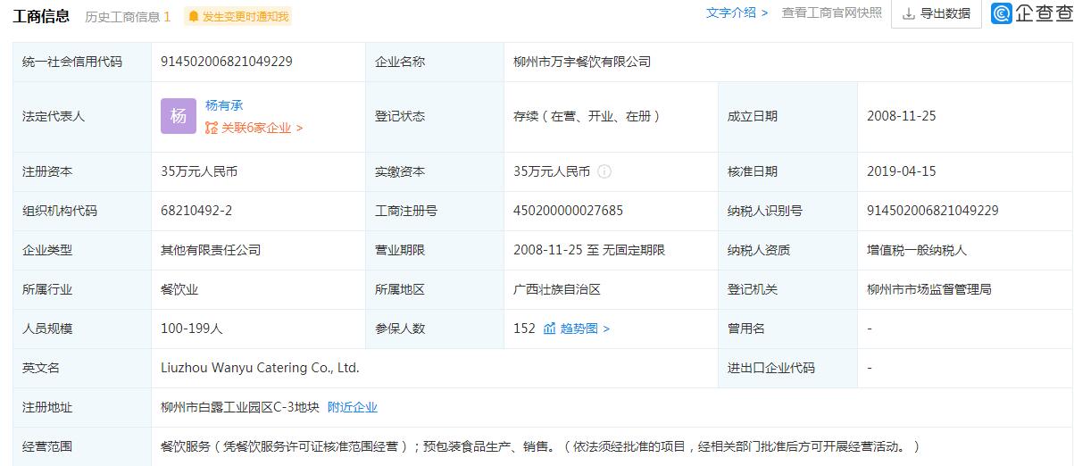
Task: Click 发生变更时通知我 button
Action: click(237, 16)
